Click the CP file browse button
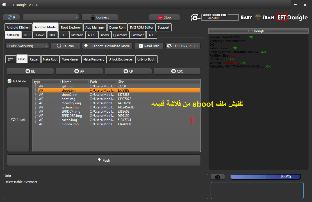Screen dimensions: 312x202 (x=128, y=71)
